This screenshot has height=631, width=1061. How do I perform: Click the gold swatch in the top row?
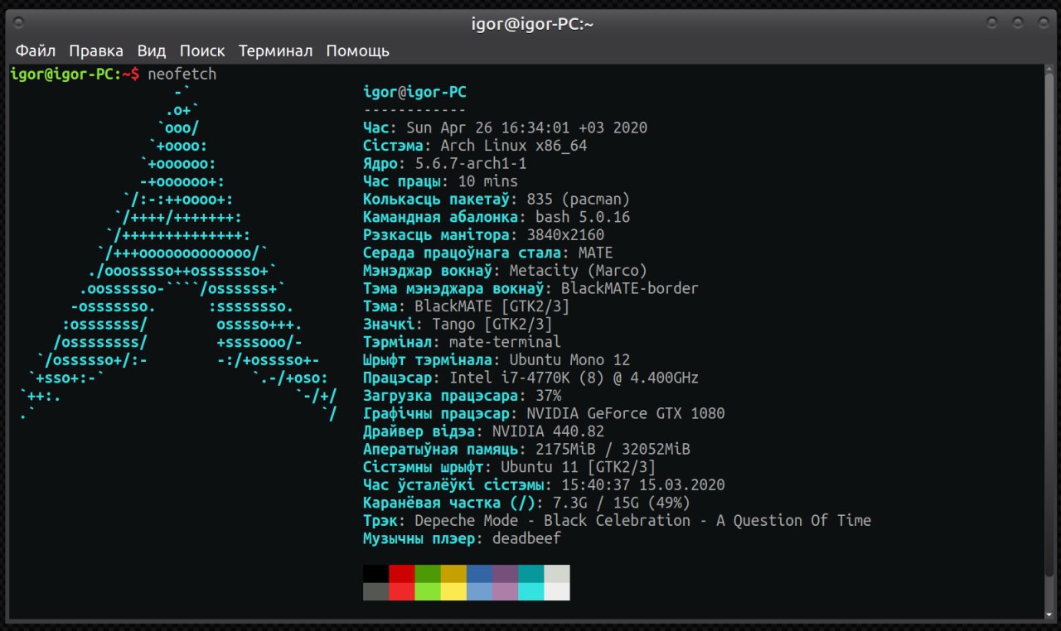point(453,574)
